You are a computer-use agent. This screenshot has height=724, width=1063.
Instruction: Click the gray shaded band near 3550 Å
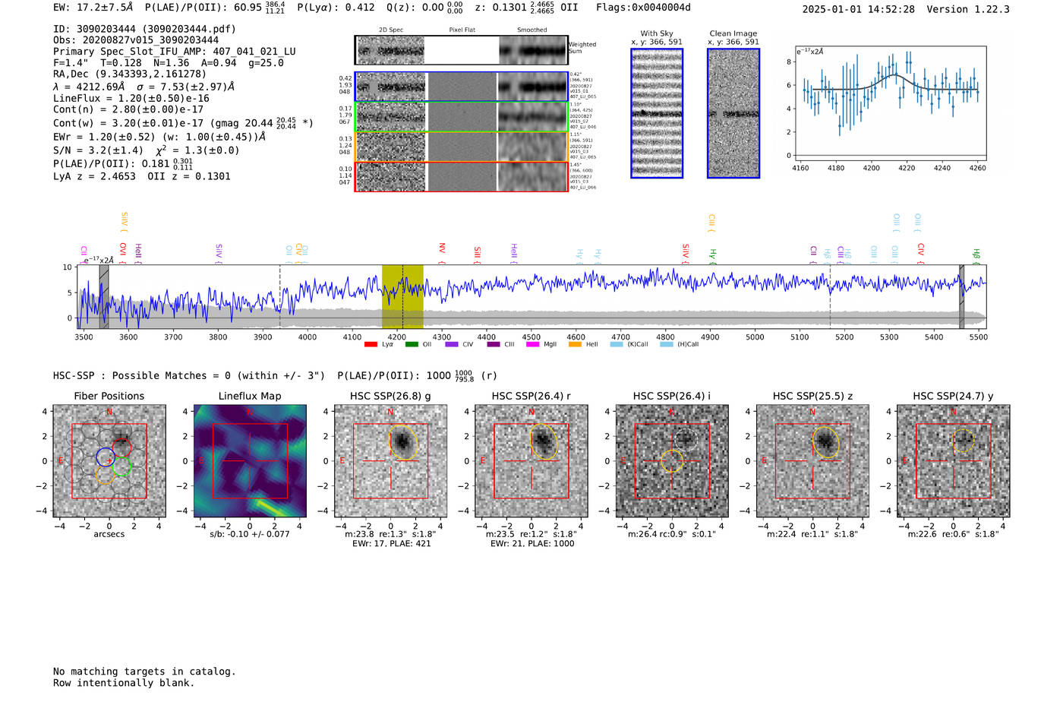(104, 297)
